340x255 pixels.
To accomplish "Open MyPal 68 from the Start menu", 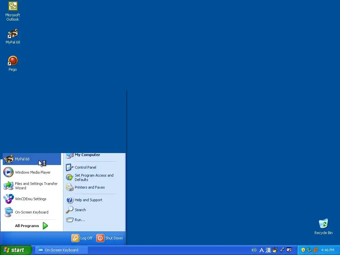I will click(x=32, y=159).
